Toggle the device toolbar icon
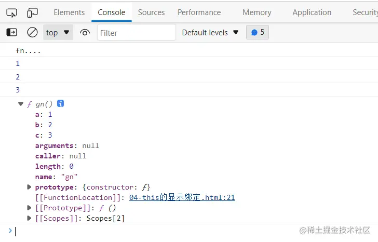378x242 pixels. (32, 12)
